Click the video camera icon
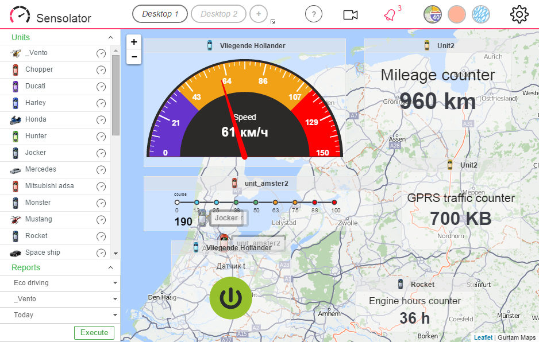This screenshot has height=342, width=539. [351, 15]
